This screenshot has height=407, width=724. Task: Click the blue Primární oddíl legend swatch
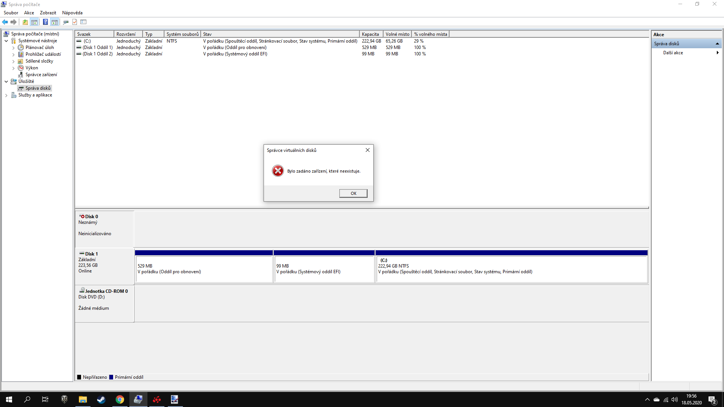click(x=111, y=377)
